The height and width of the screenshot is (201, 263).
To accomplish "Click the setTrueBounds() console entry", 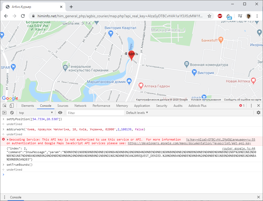I will tap(19, 165).
